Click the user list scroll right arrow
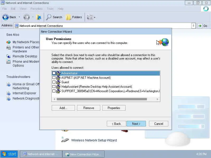Image resolution: width=211 pixels, height=158 pixels. pyautogui.click(x=157, y=99)
